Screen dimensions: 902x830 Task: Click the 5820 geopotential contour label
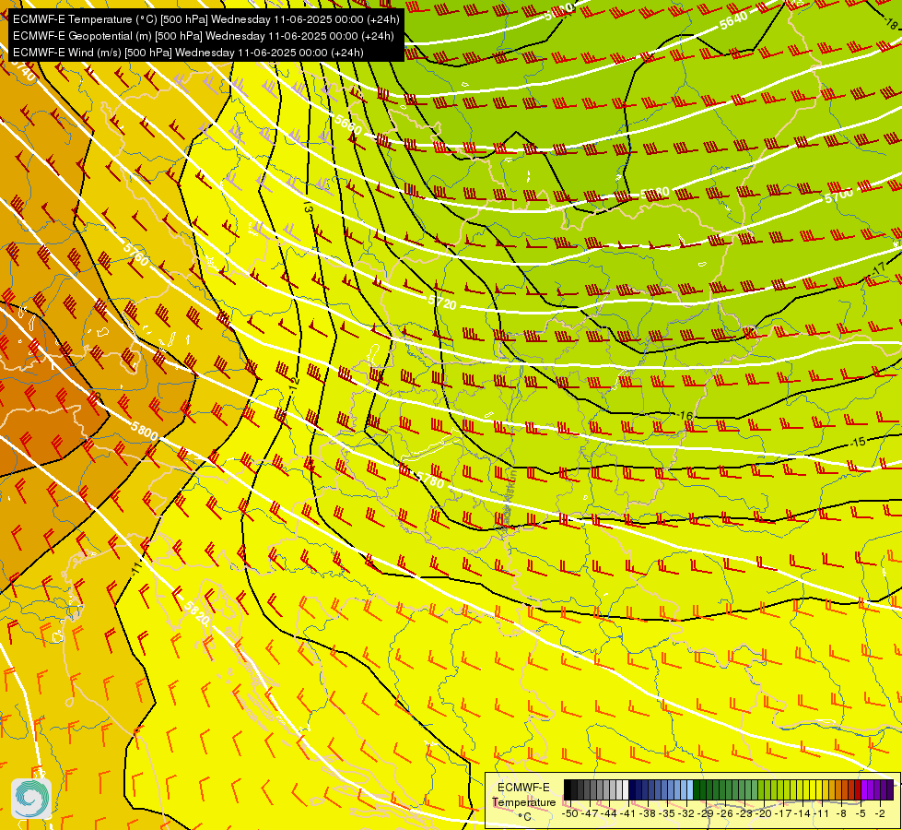197,613
